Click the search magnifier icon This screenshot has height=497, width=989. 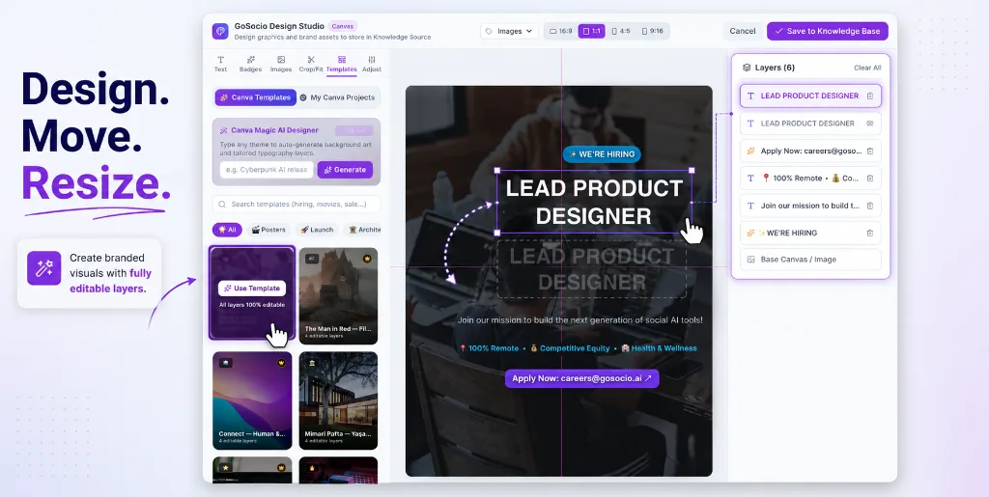223,204
